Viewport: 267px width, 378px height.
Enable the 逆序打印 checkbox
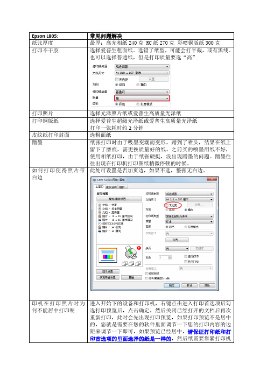coord(186,262)
